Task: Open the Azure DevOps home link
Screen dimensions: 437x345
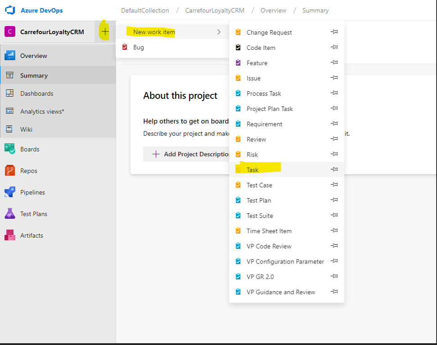Action: tap(42, 10)
